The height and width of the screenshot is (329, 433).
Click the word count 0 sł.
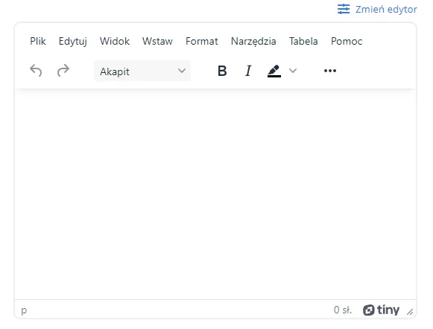pyautogui.click(x=343, y=310)
